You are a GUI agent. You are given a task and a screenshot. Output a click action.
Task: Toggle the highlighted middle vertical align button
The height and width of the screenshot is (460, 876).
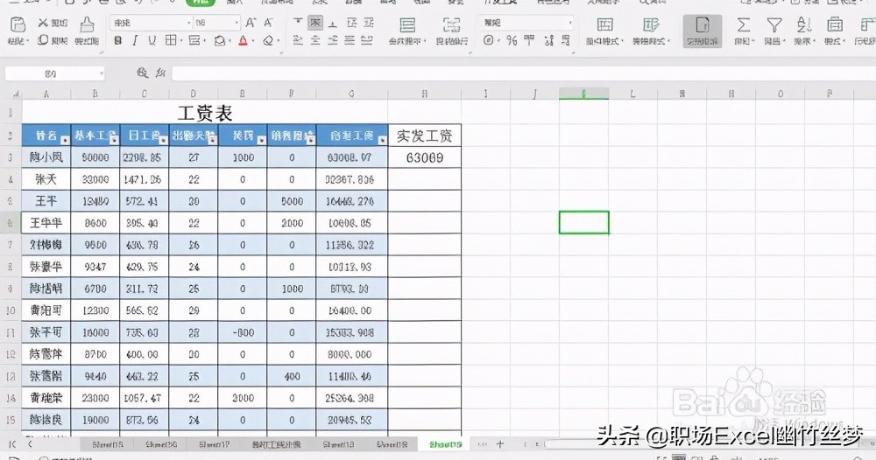click(x=315, y=23)
